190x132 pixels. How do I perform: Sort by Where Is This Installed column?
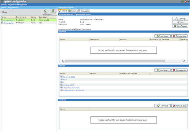[x=134, y=73]
